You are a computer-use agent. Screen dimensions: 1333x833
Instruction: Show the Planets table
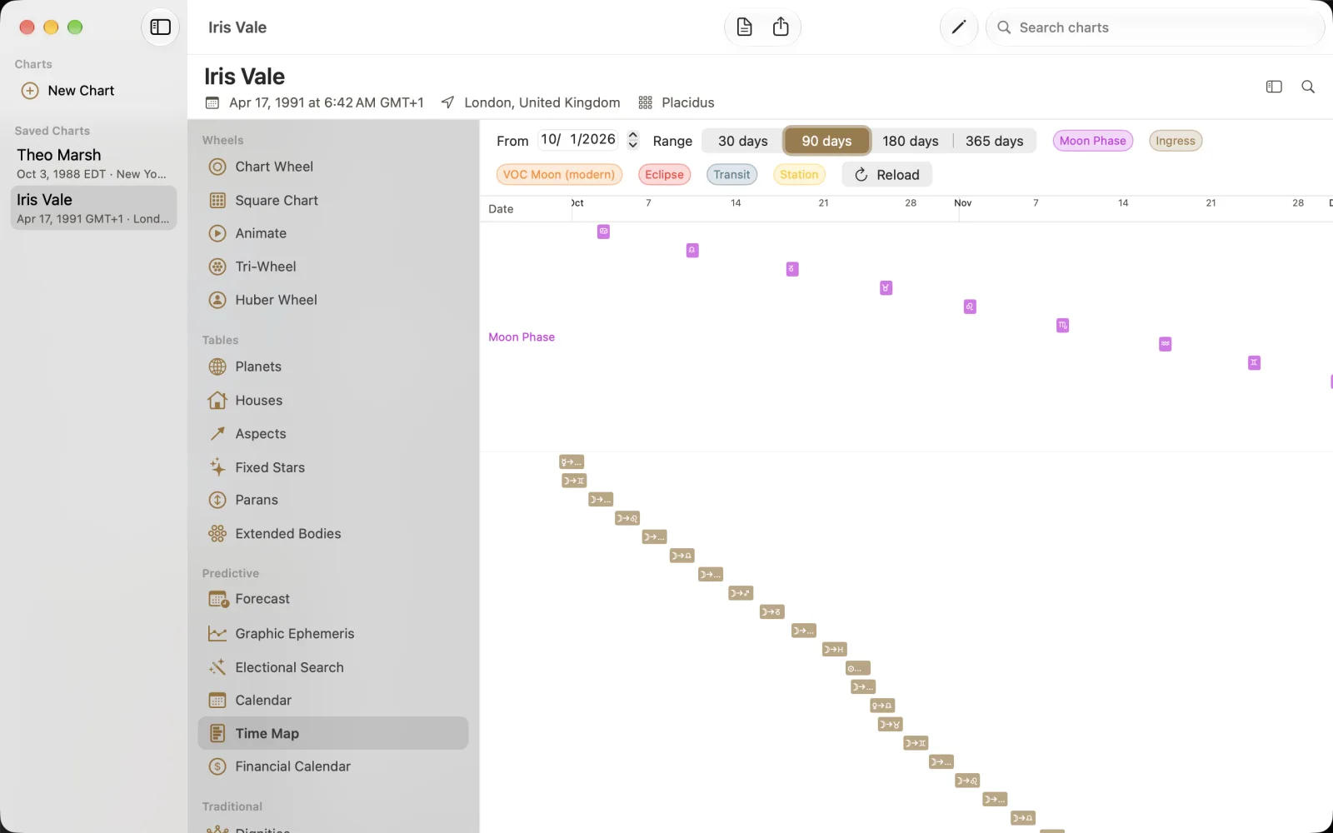click(x=333, y=367)
